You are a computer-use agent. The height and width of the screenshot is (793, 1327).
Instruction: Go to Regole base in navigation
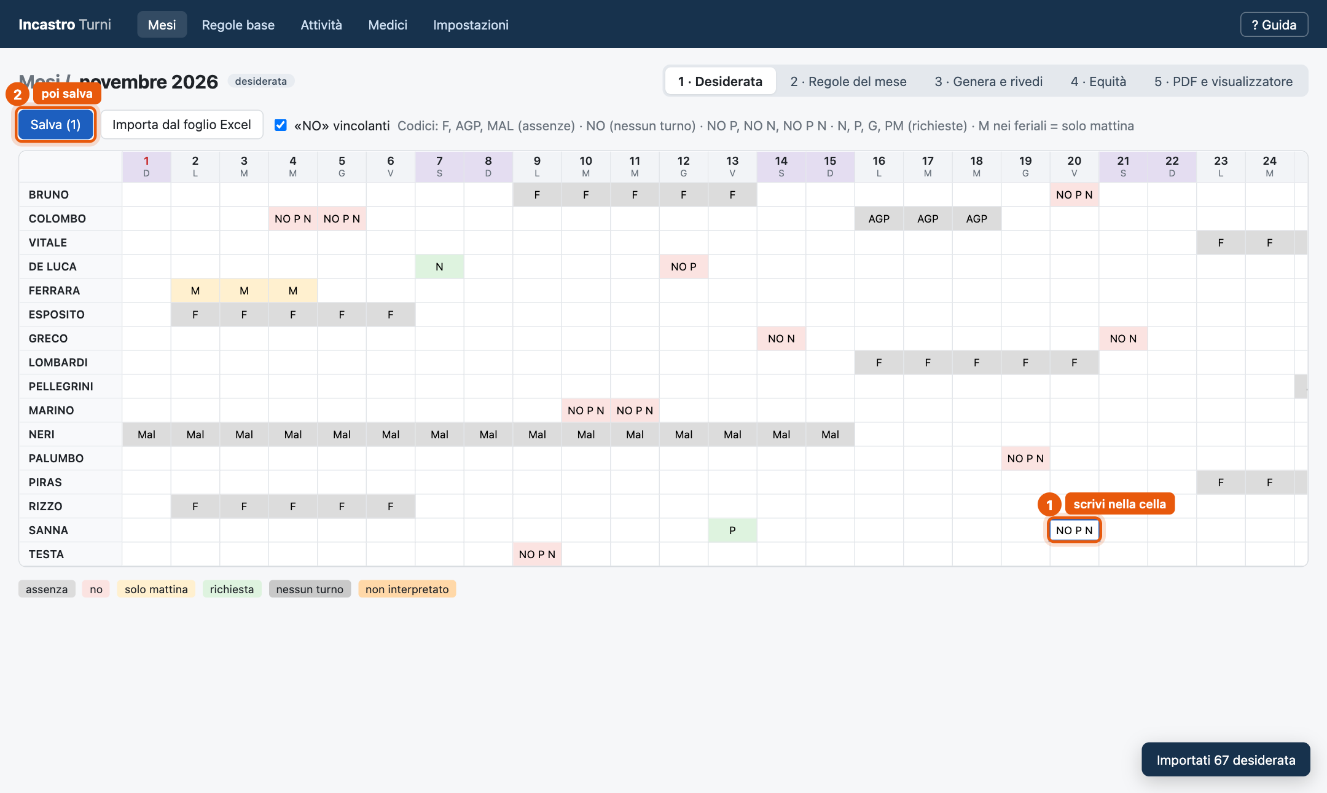point(238,25)
